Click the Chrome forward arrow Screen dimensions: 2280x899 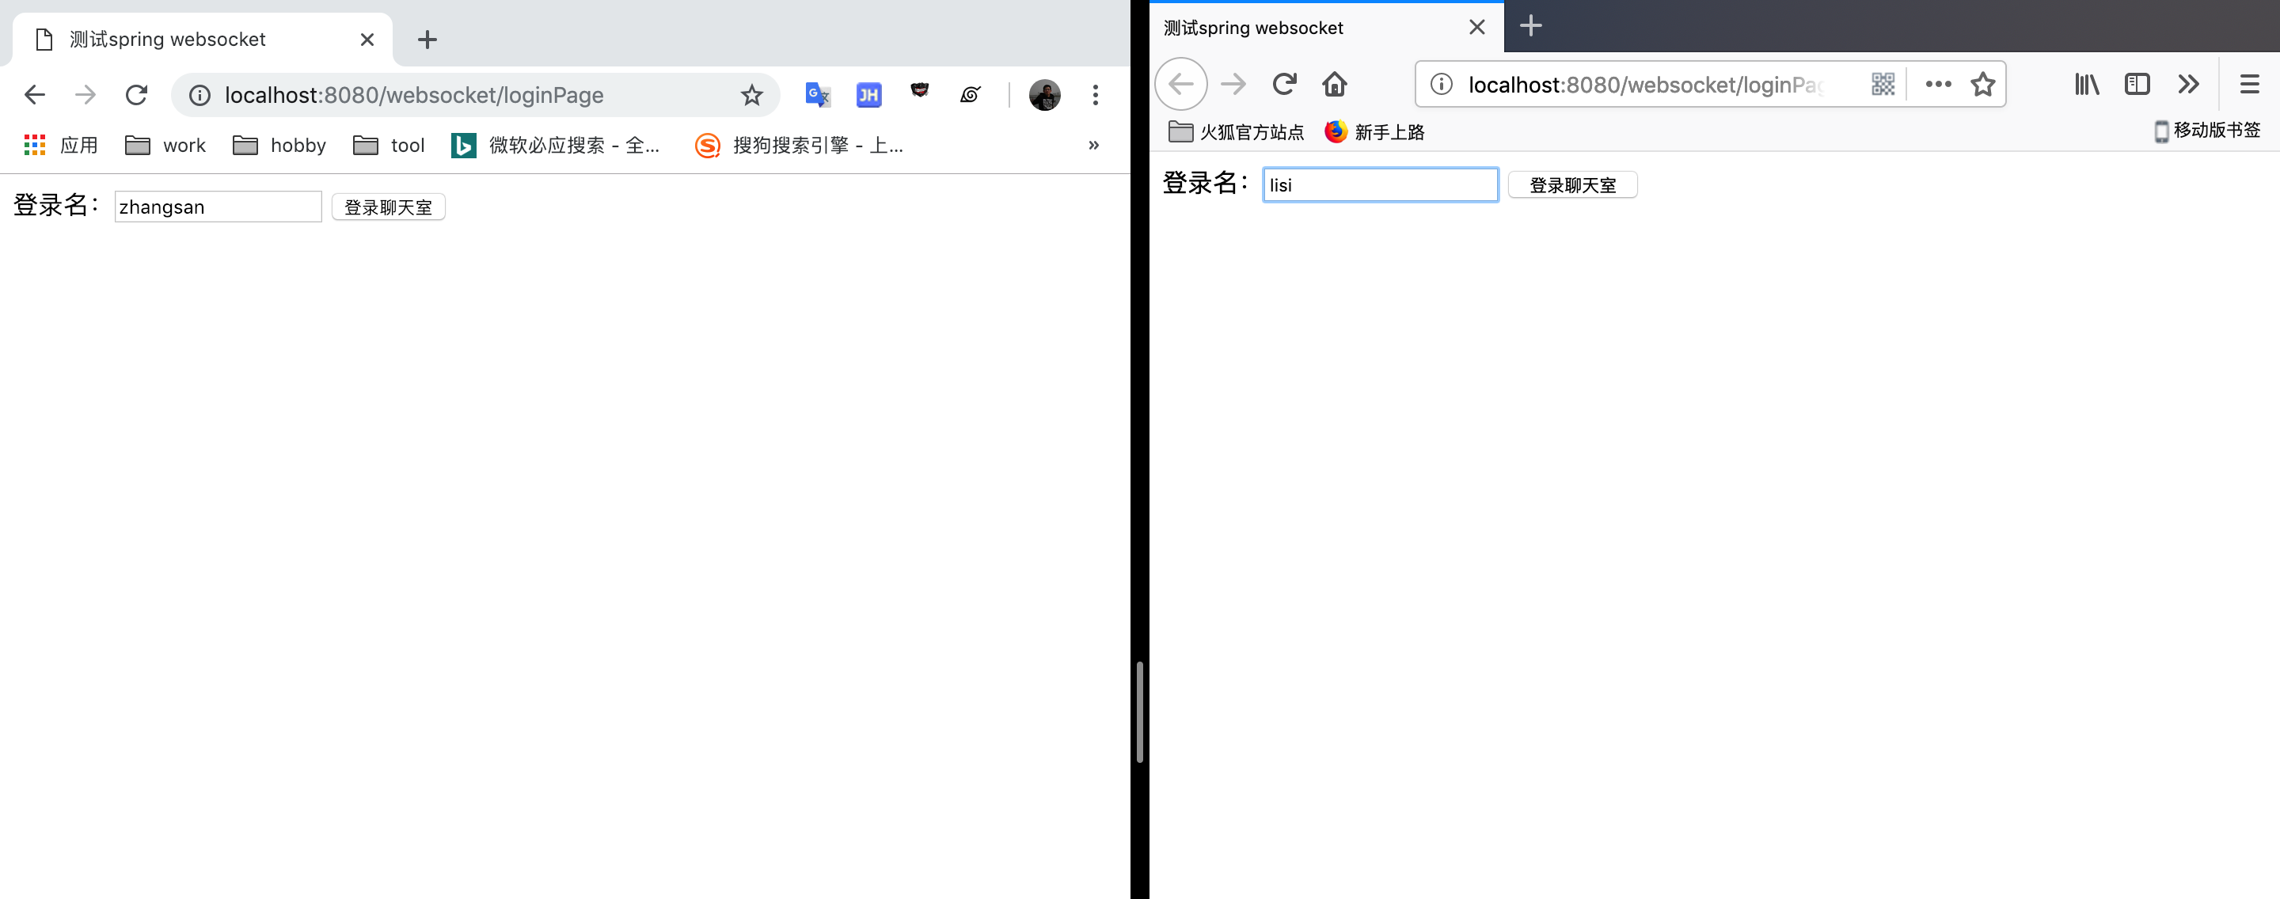[x=85, y=95]
